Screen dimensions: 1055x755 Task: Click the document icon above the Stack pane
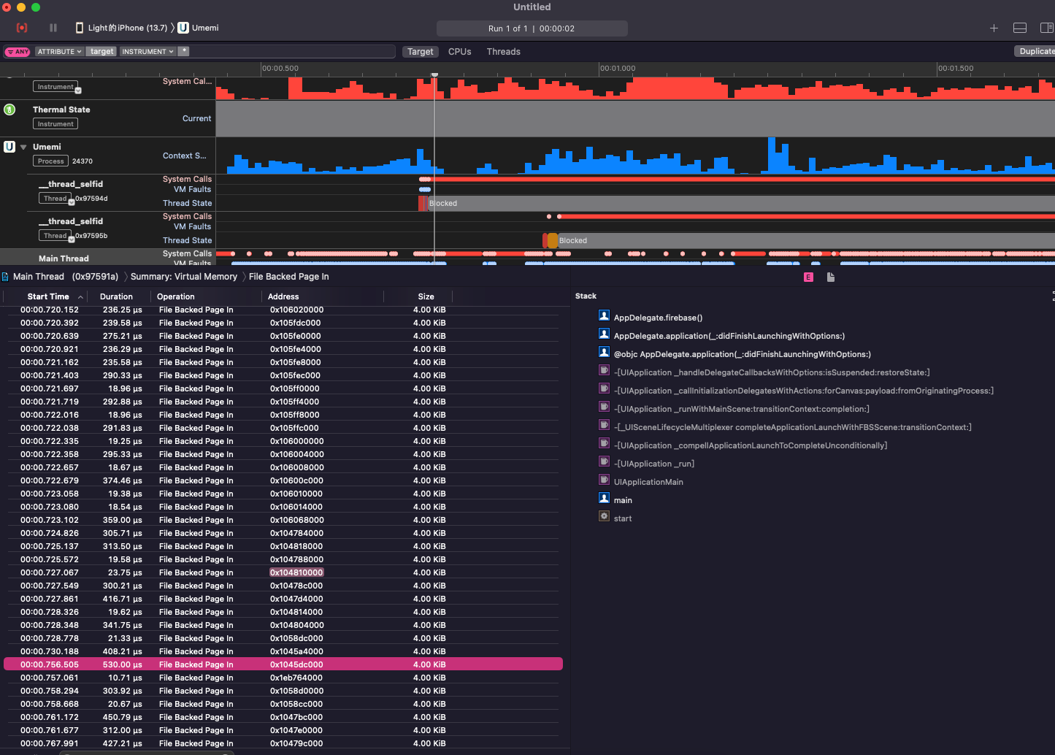[x=831, y=277]
